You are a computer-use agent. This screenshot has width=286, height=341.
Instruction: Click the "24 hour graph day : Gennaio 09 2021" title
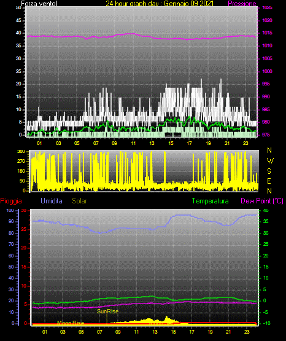[x=160, y=4]
